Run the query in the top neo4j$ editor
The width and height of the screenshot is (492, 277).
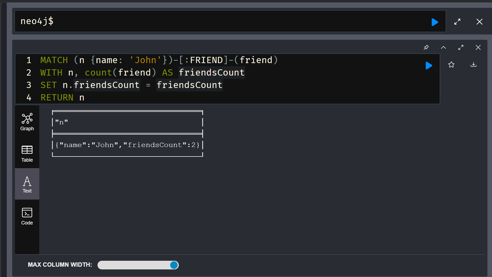tap(435, 22)
